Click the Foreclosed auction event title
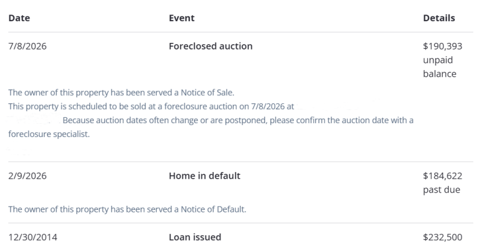The image size is (482, 251). point(210,46)
